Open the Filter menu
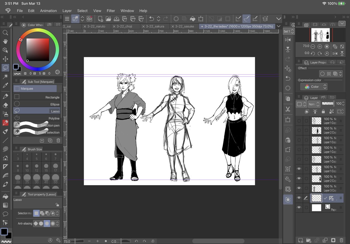Image resolution: width=350 pixels, height=244 pixels. click(111, 11)
